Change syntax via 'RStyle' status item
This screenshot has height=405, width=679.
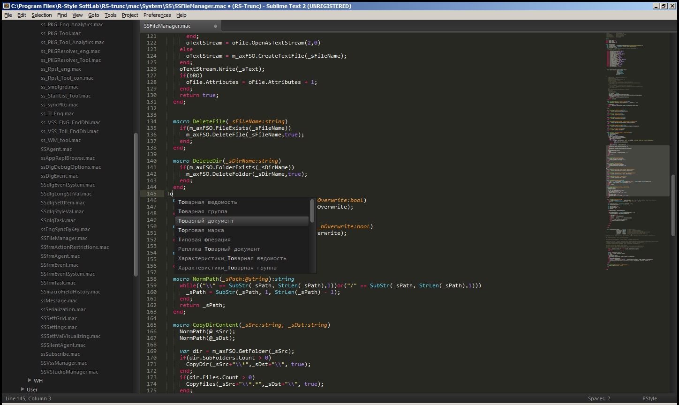pyautogui.click(x=649, y=398)
